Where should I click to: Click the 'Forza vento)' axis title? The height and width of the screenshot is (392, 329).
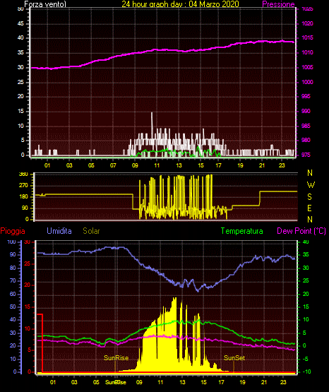(x=45, y=4)
